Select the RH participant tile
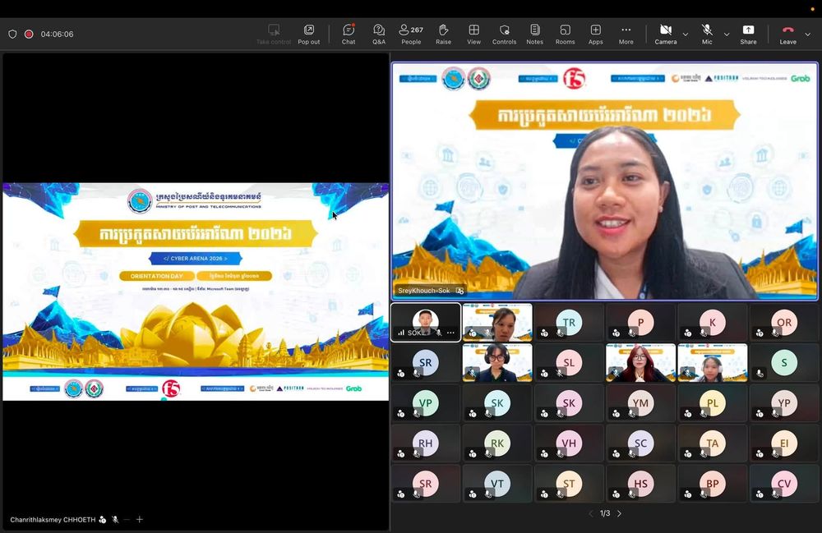Viewport: 822px width, 533px height. coord(426,443)
